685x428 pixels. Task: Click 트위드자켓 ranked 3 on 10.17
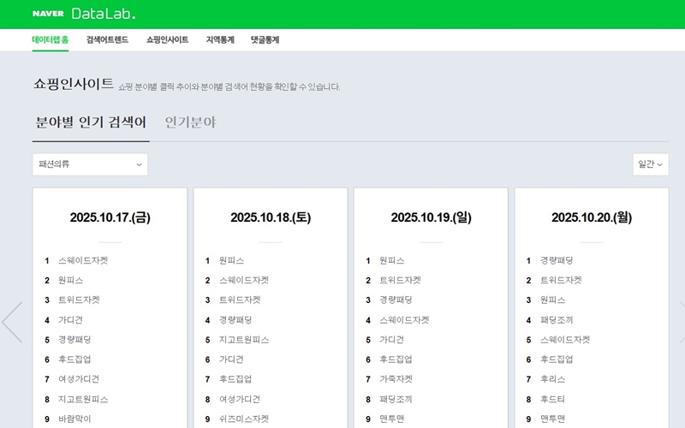pyautogui.click(x=79, y=300)
